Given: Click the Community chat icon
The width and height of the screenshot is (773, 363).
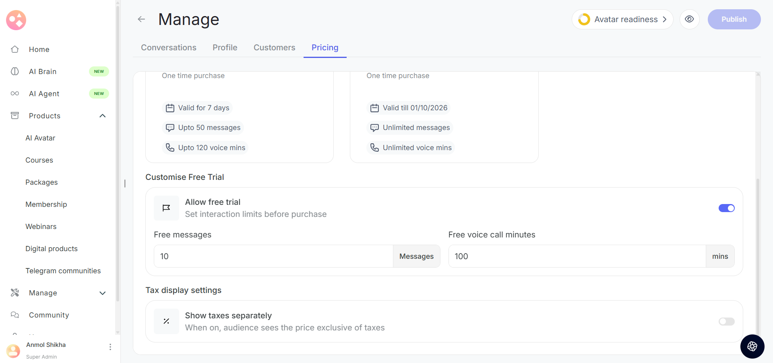Looking at the screenshot, I should [x=15, y=315].
